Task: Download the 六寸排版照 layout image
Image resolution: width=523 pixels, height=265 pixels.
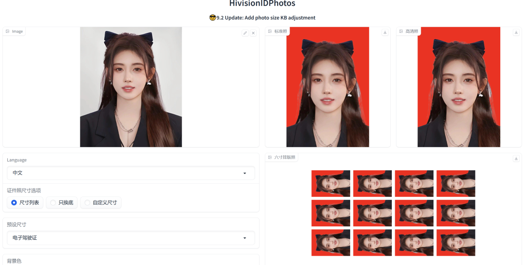Action: tap(516, 159)
